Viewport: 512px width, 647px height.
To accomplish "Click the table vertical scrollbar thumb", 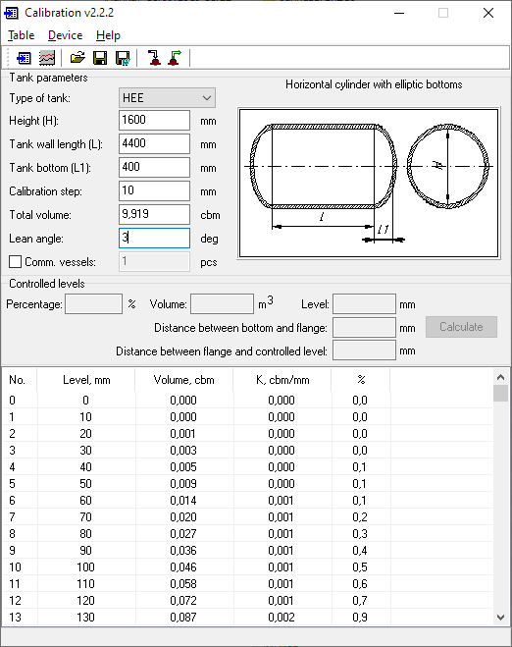I will tap(501, 394).
